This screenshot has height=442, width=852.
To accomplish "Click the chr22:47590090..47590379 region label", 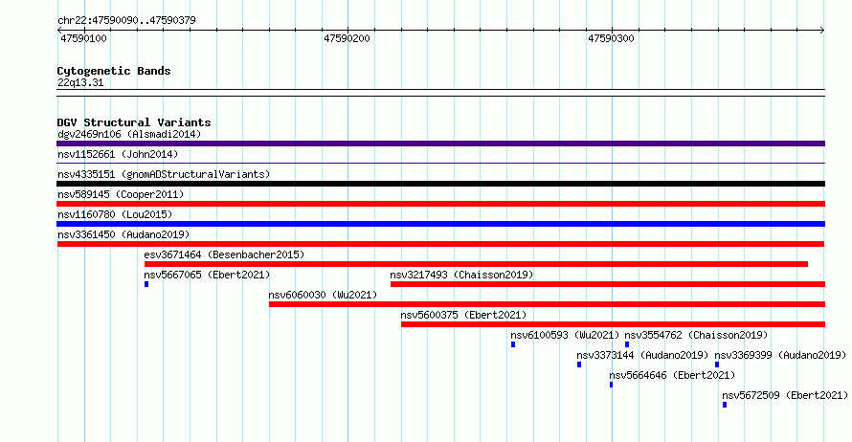I will tap(126, 20).
